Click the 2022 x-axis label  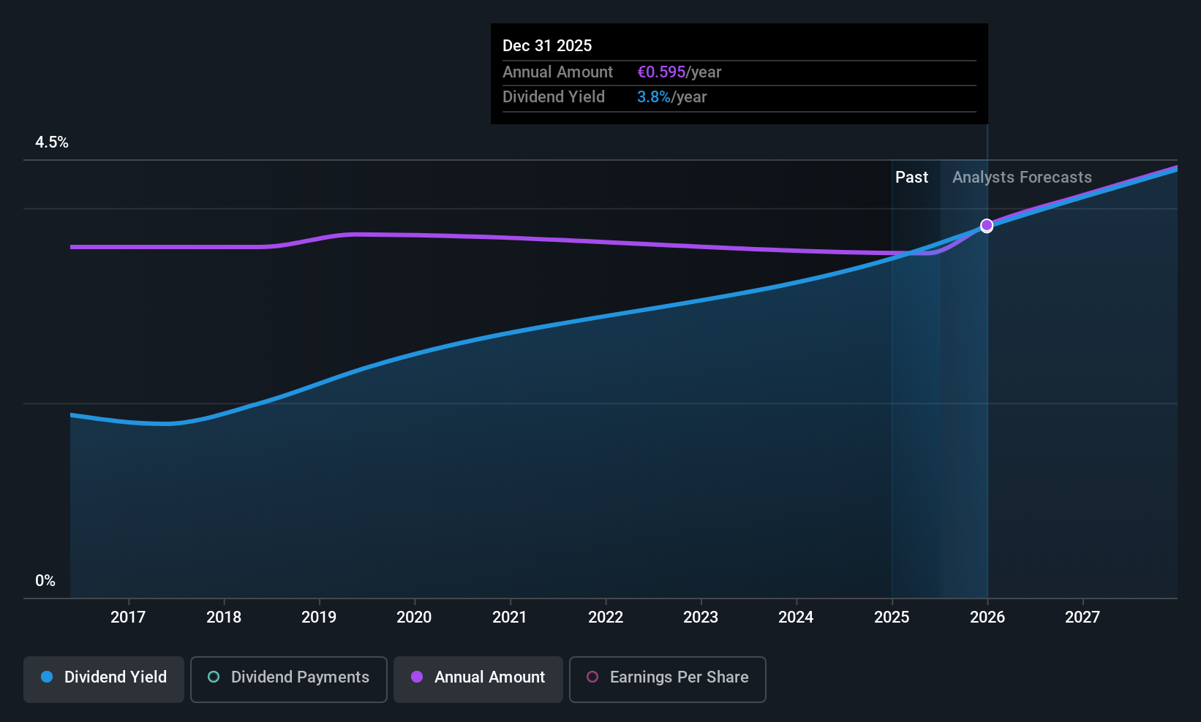606,617
